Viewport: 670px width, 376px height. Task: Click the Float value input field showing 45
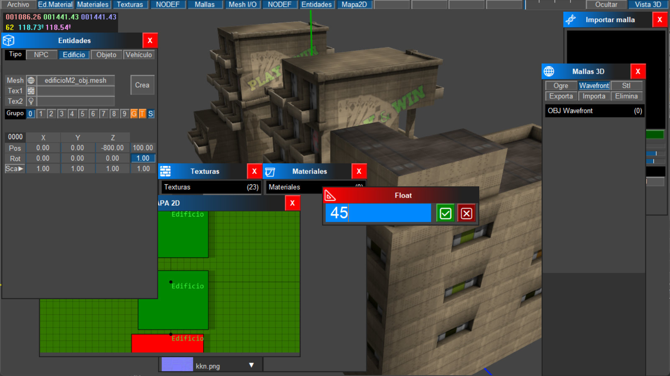tap(378, 213)
